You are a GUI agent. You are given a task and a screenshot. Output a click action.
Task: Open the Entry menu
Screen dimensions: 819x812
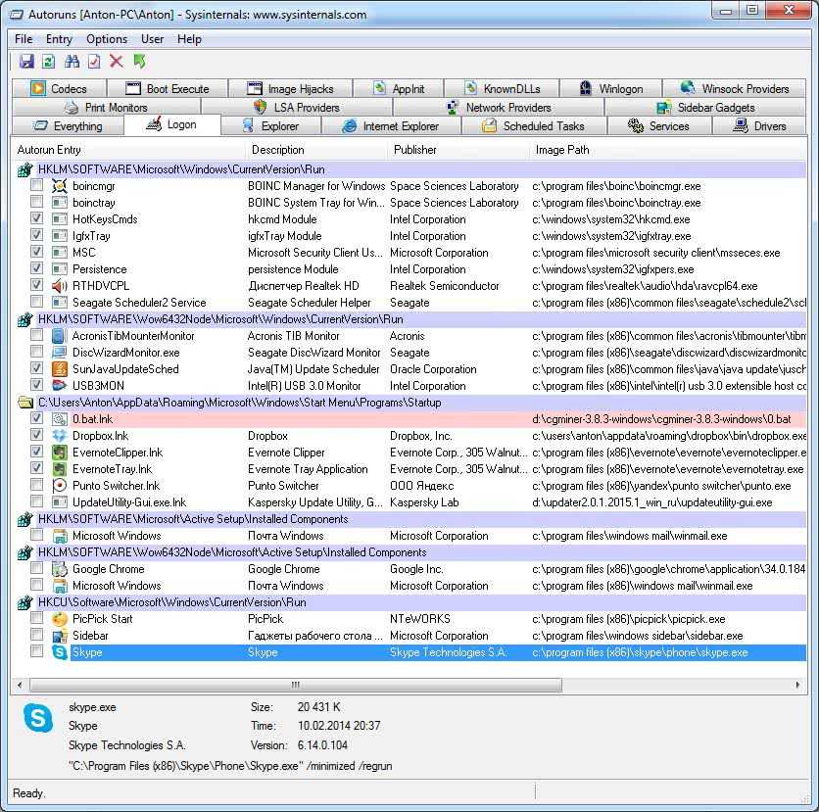pyautogui.click(x=59, y=39)
